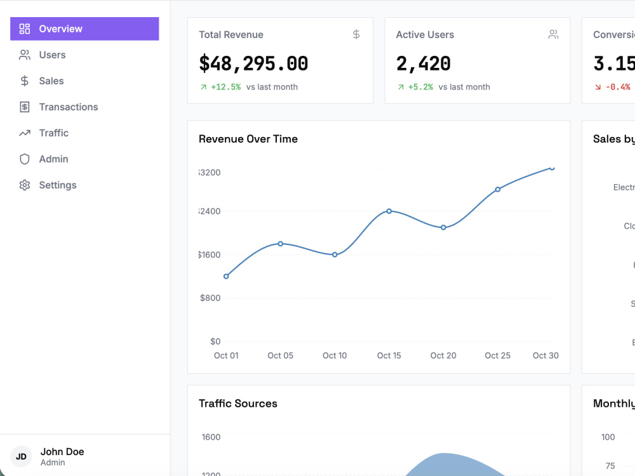Click the Settings gear icon in sidebar
This screenshot has height=476, width=635.
pyautogui.click(x=25, y=185)
